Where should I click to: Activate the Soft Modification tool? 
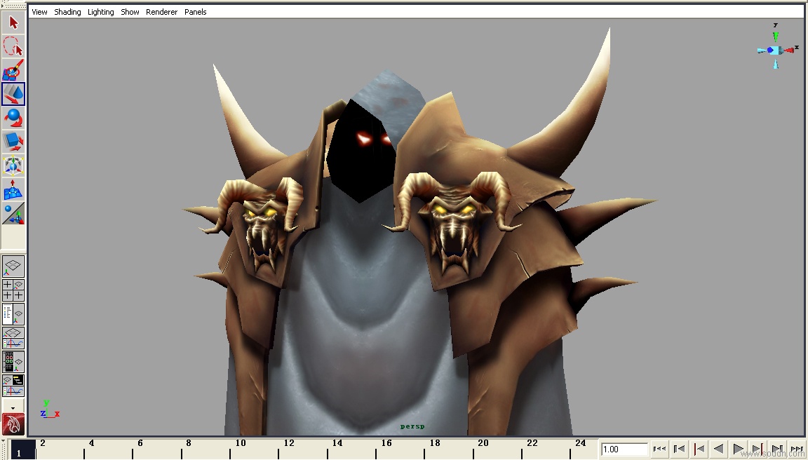coord(13,189)
